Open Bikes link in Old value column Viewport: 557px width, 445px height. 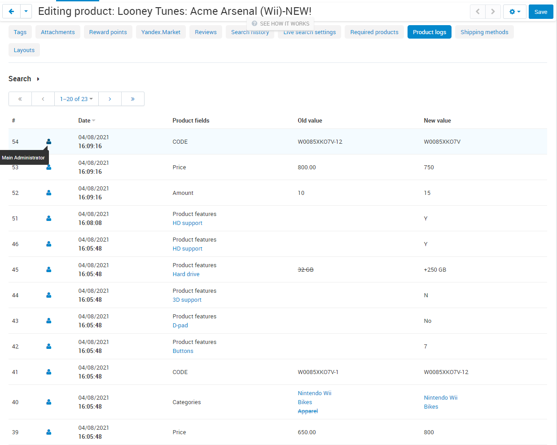point(305,402)
